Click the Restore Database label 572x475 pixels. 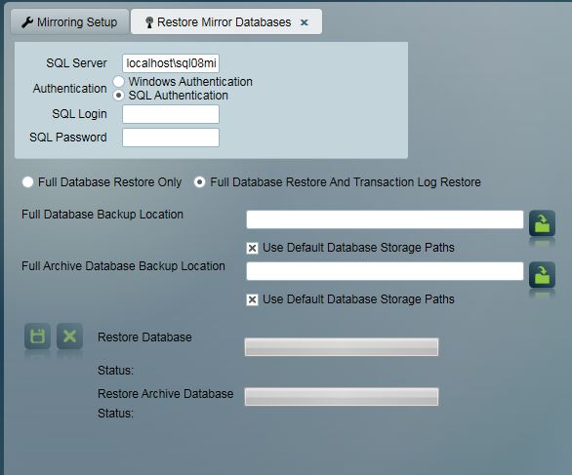coord(144,337)
